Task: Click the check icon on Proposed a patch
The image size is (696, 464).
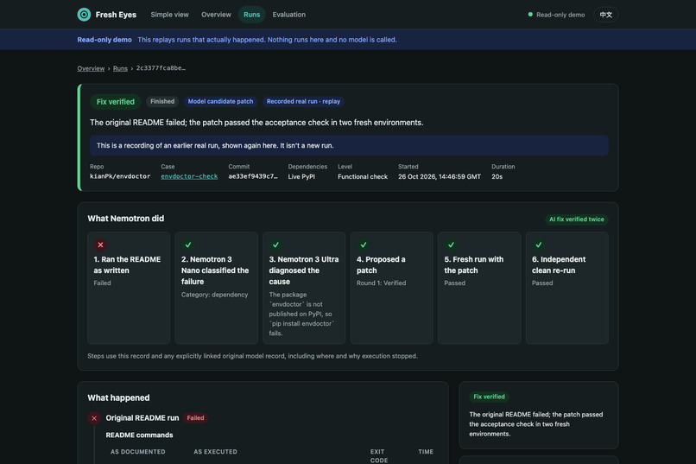Action: (364, 245)
